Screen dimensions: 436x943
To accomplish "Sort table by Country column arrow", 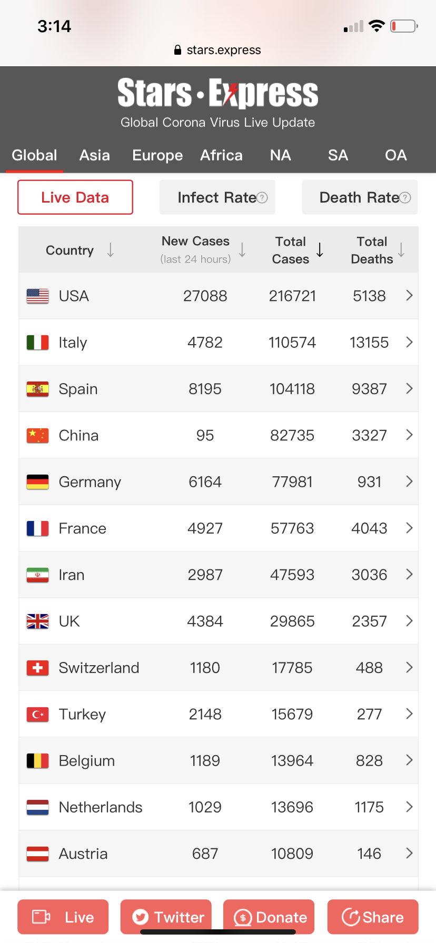I will (111, 250).
